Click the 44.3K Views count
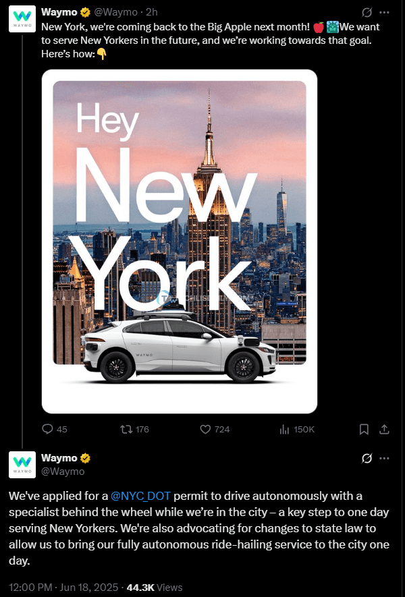The image size is (405, 597). pyautogui.click(x=155, y=588)
